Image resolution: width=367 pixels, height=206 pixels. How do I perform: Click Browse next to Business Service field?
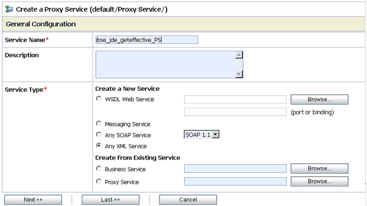(319, 169)
